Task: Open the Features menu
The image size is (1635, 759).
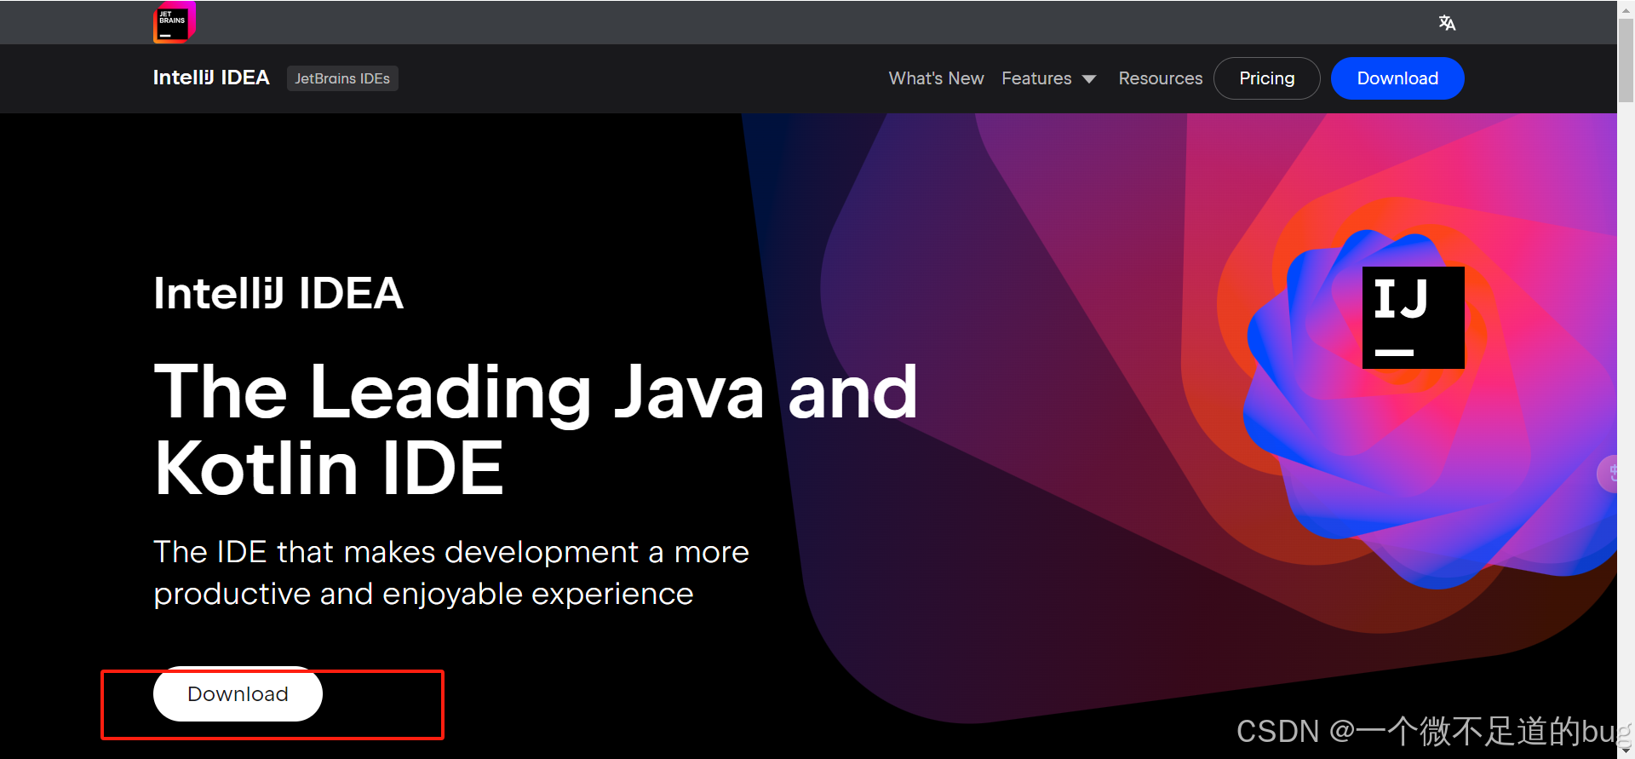Action: pos(1036,78)
